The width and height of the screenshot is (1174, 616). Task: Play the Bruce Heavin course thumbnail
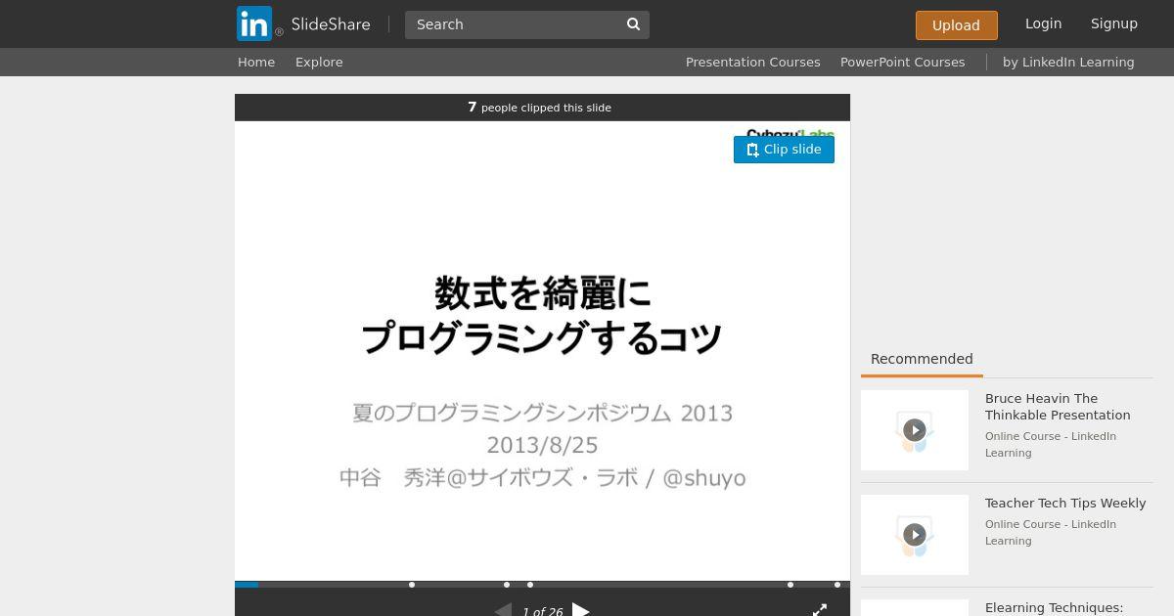915,430
